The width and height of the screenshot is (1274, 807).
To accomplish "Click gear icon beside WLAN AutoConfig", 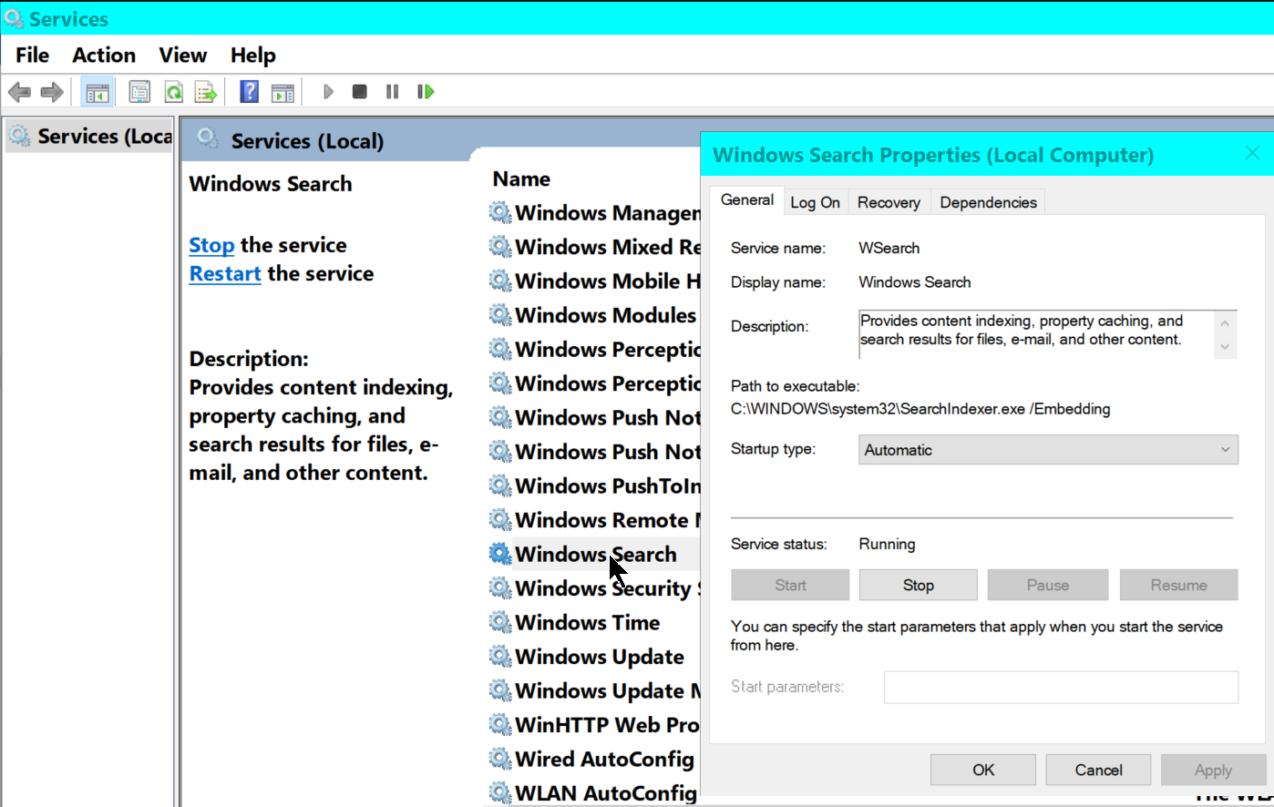I will [x=500, y=792].
